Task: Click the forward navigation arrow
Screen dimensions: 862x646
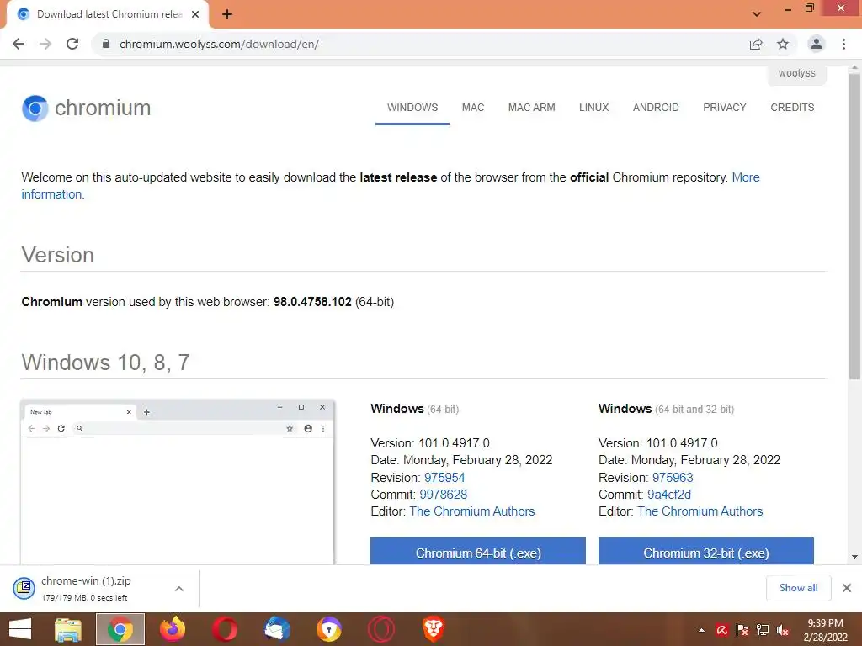Action: click(45, 44)
